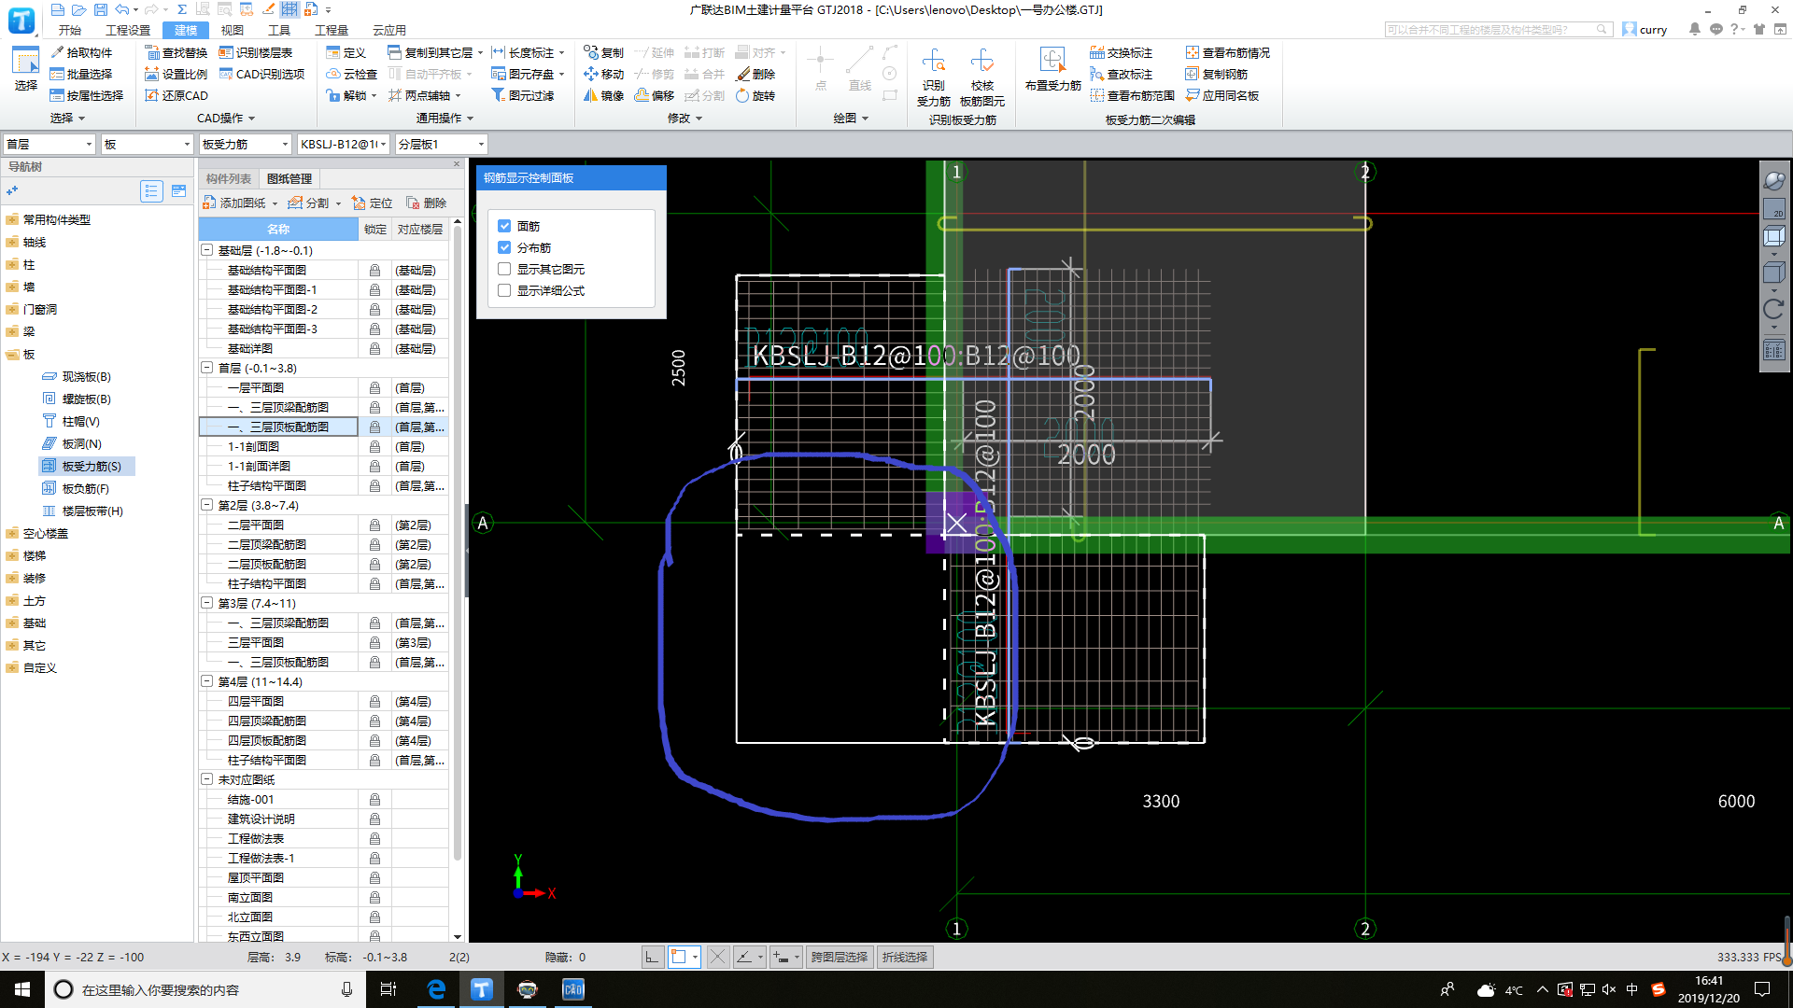Image resolution: width=1793 pixels, height=1008 pixels.
Task: Open the 云检查 cloud check tool
Action: 352,74
